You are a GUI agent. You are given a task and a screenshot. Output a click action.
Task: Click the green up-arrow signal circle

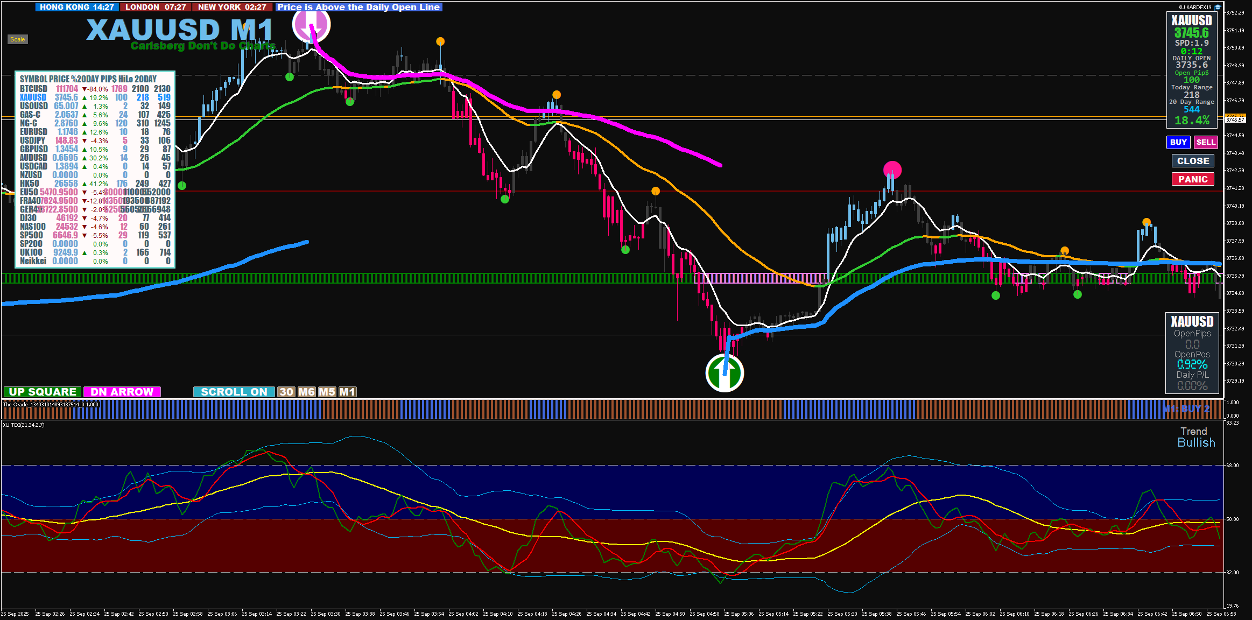click(725, 372)
